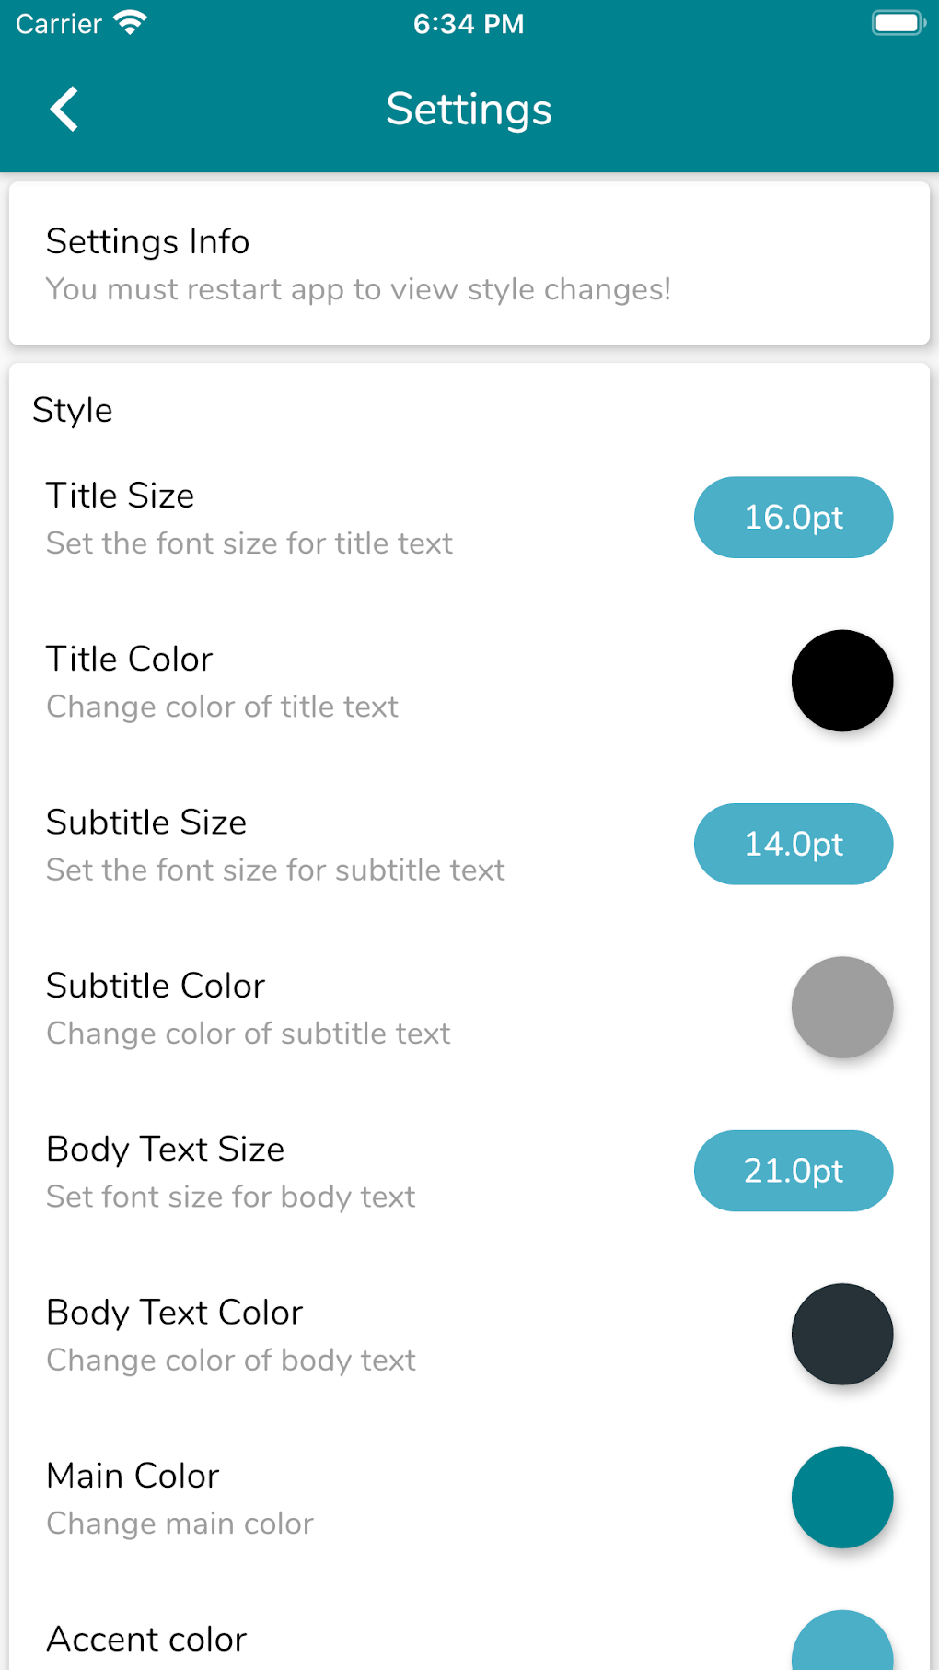Screen dimensions: 939x1670
Task: Select the Subtitle Size row label
Action: (146, 823)
